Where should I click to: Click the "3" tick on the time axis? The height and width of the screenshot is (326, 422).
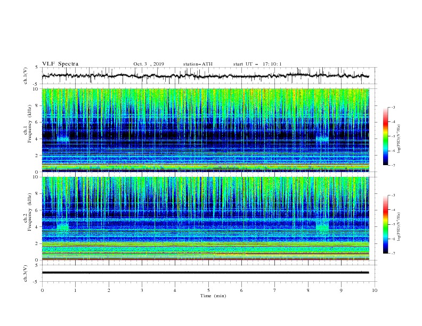tap(142, 290)
